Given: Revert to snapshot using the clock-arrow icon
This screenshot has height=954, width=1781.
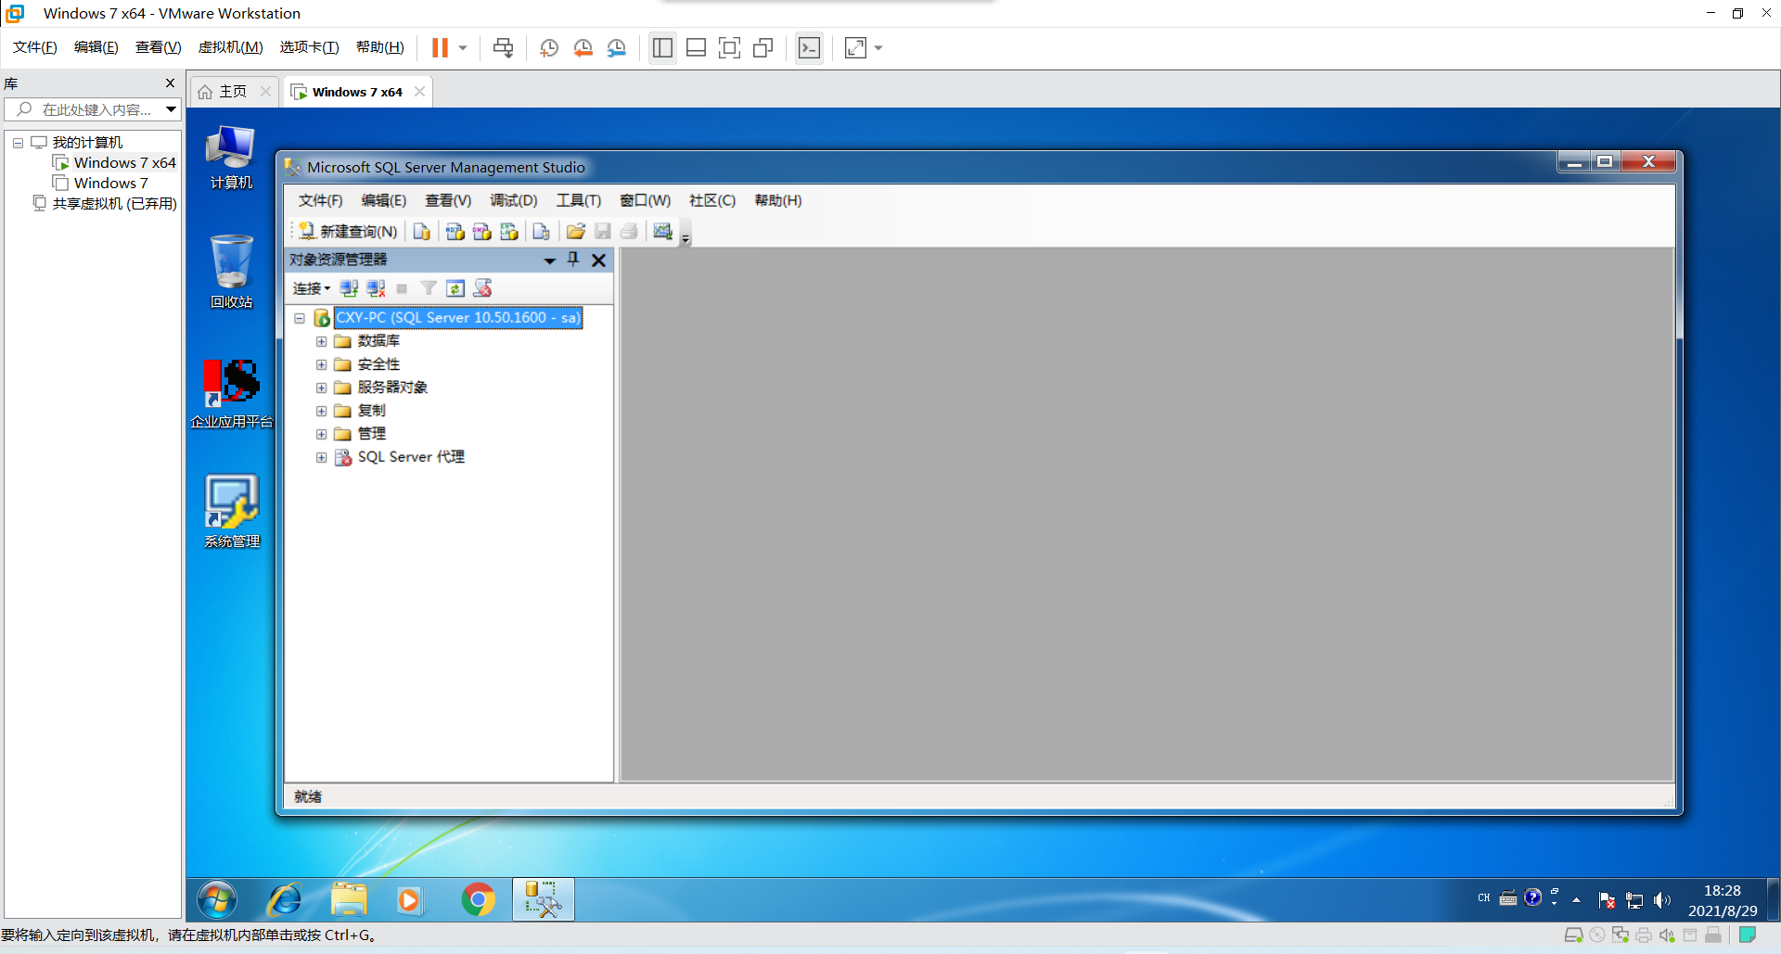Looking at the screenshot, I should coord(583,48).
